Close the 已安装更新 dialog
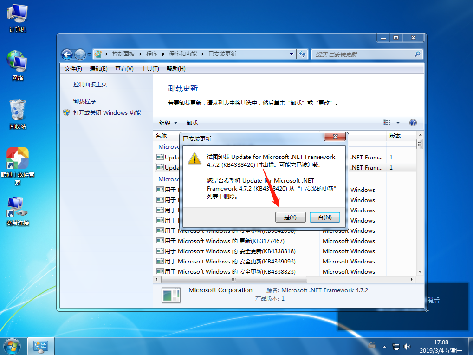Image resolution: width=473 pixels, height=355 pixels. tap(335, 137)
